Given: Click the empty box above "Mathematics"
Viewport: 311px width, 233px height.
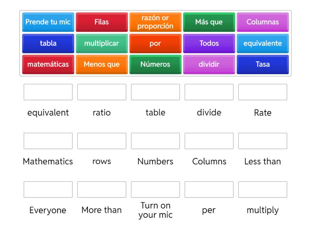Looking at the screenshot, I should (x=47, y=141).
